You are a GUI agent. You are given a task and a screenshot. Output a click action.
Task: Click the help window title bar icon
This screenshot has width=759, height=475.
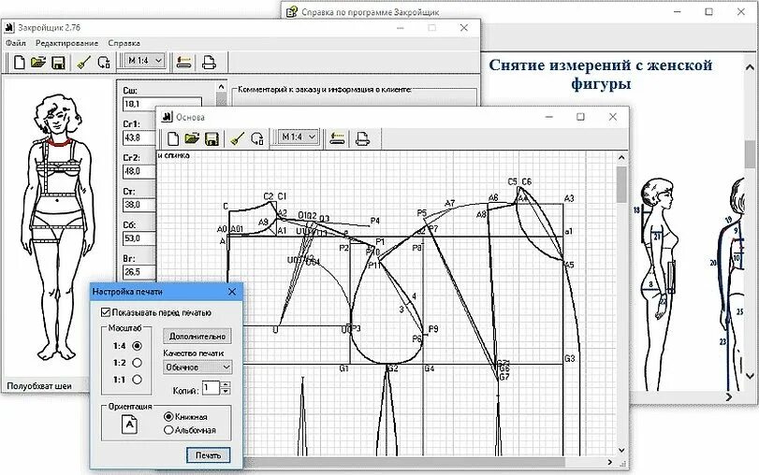(x=291, y=11)
